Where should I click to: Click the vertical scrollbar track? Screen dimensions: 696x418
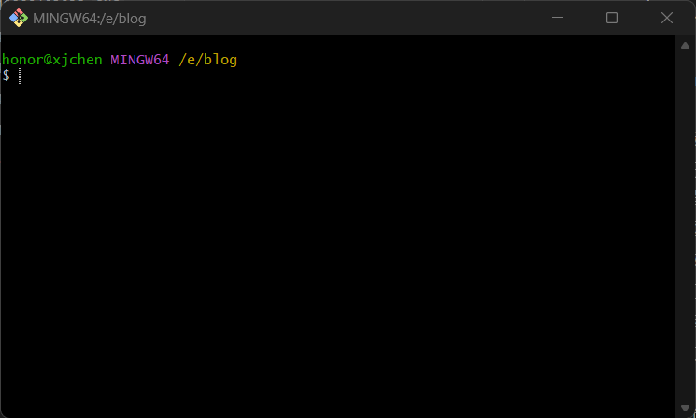click(x=685, y=224)
